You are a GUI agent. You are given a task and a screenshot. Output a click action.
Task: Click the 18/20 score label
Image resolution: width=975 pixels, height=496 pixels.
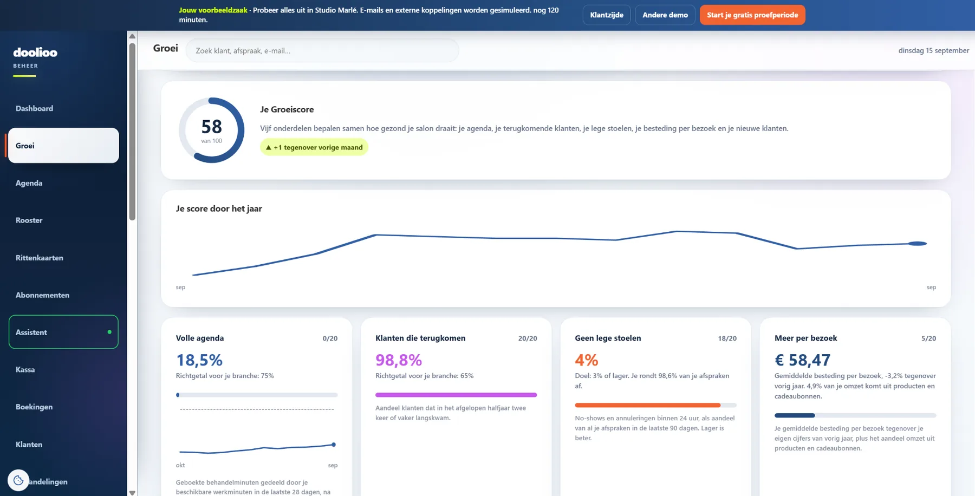pyautogui.click(x=727, y=338)
